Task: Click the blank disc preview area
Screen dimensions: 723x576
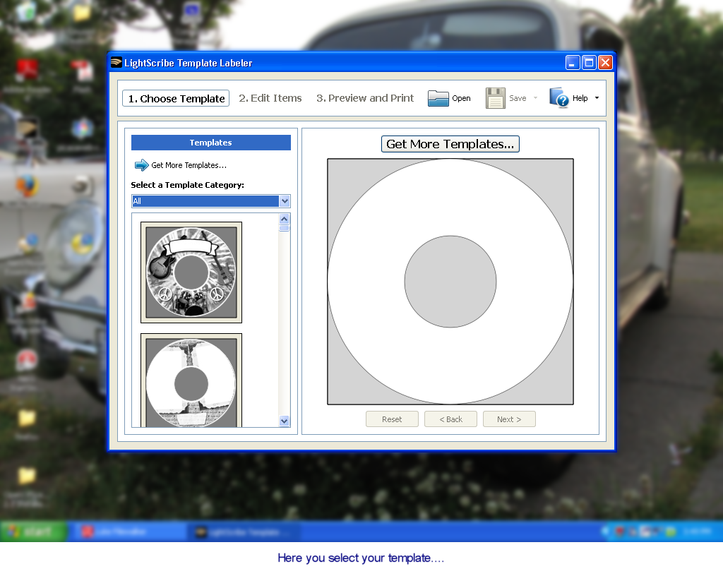Action: 450,282
